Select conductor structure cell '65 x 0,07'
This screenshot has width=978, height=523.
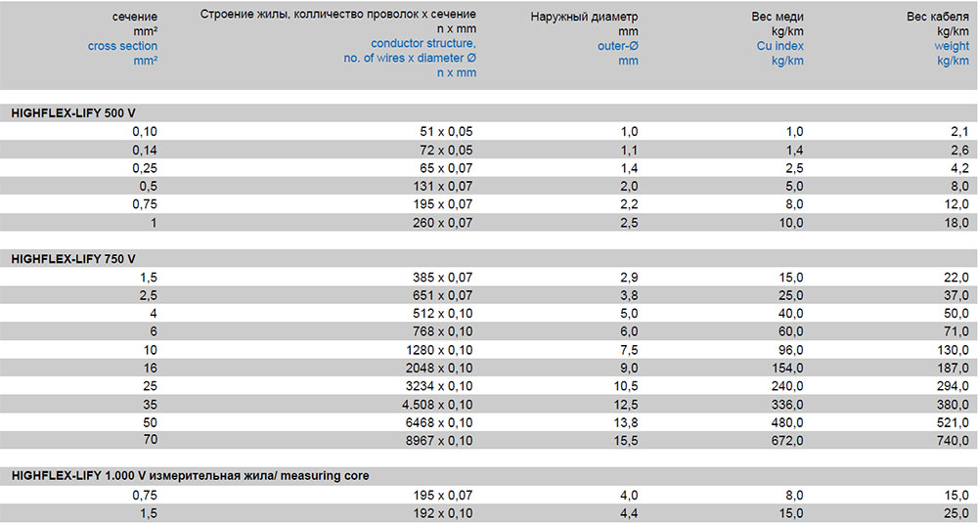pyautogui.click(x=446, y=168)
